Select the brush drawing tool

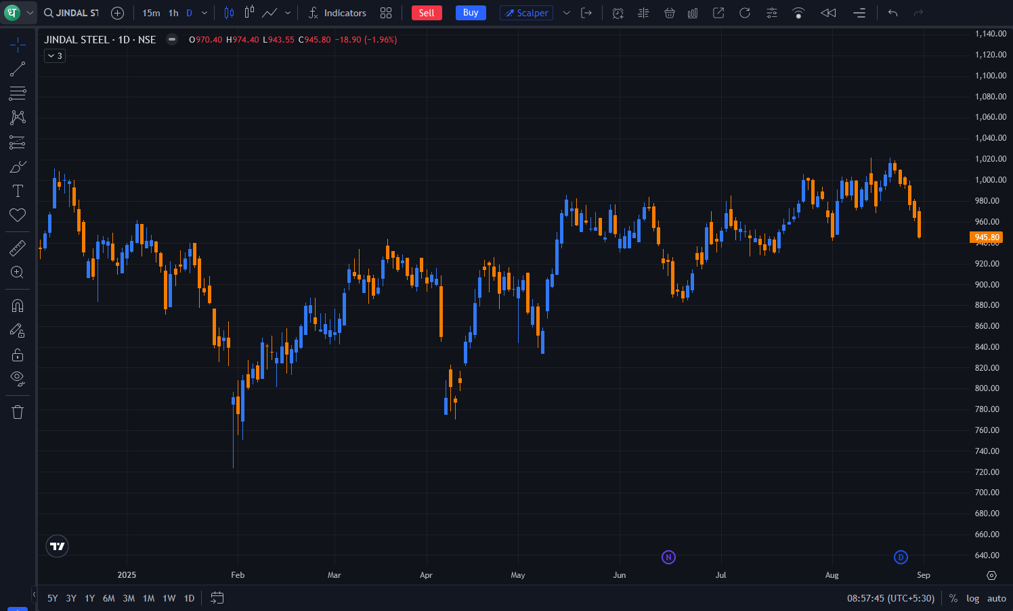[x=18, y=166]
